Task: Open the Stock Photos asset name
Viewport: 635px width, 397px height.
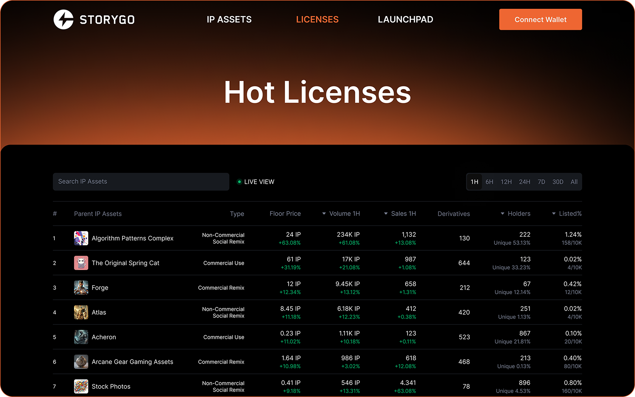Action: [x=111, y=386]
